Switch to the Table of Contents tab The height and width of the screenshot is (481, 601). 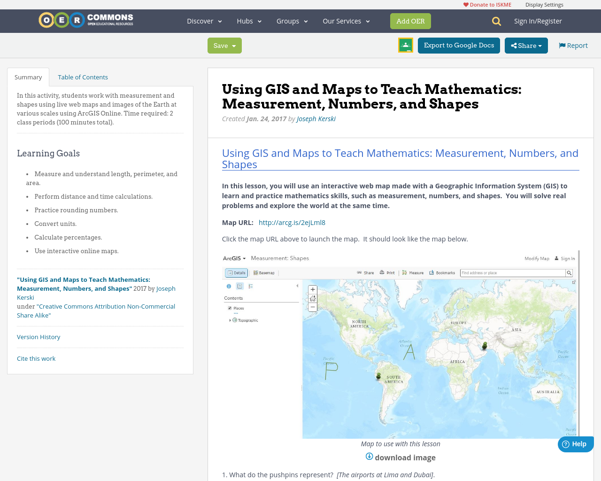(x=83, y=76)
